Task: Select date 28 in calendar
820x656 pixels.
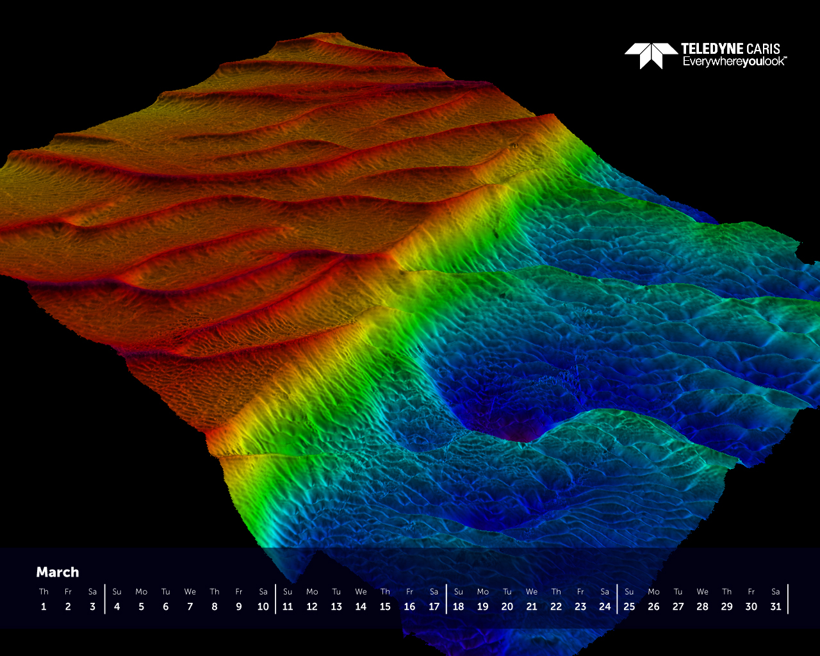Action: (x=702, y=607)
